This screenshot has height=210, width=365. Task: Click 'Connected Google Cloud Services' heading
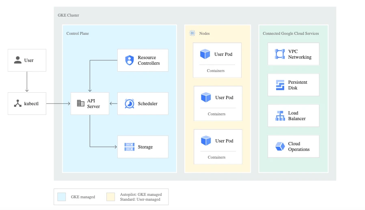(291, 34)
